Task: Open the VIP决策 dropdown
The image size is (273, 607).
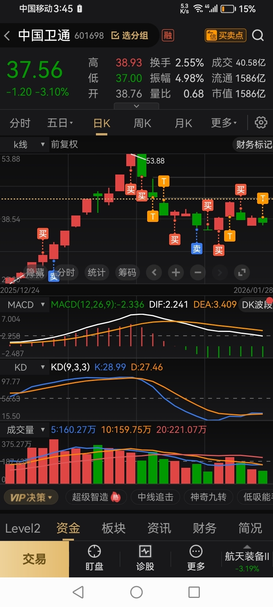Action: (31, 497)
